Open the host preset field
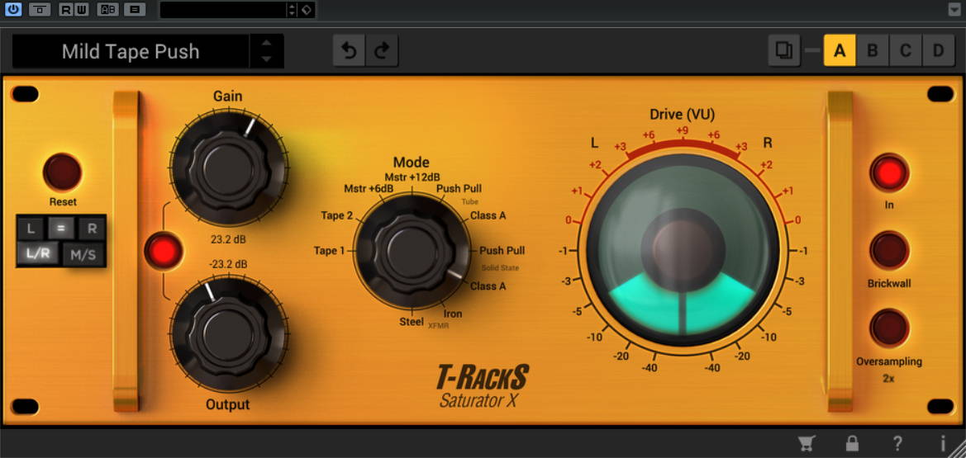 223,9
